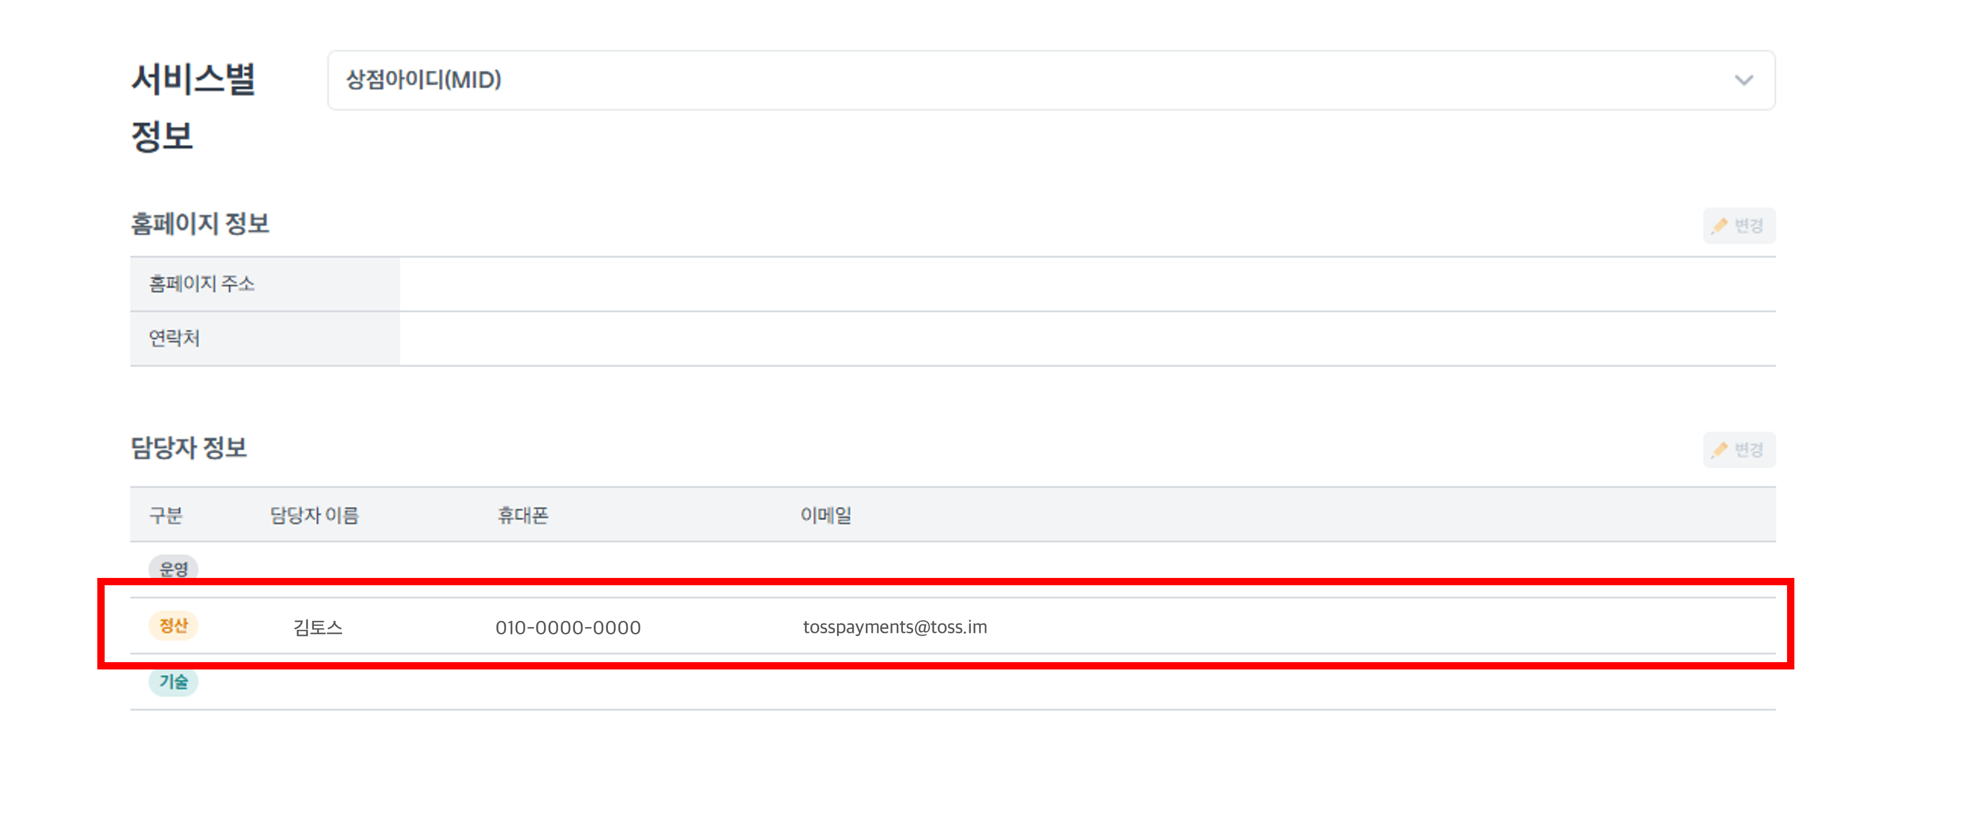Click the 구분 column header
This screenshot has width=1967, height=818.
[166, 515]
